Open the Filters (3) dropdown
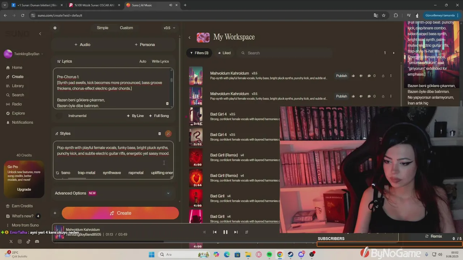Screen dimensions: 463x260 click(199, 53)
